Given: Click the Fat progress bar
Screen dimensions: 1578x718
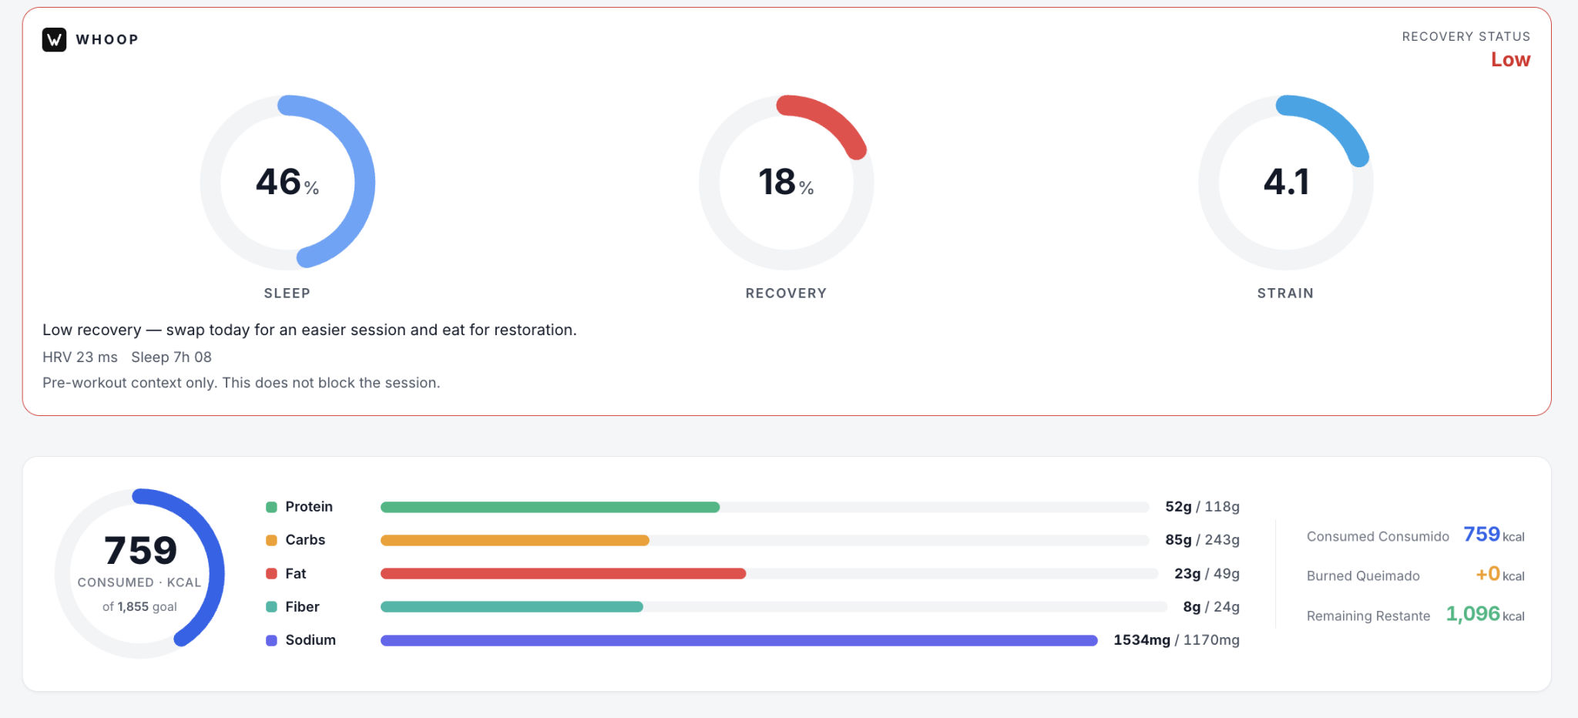Looking at the screenshot, I should 770,573.
